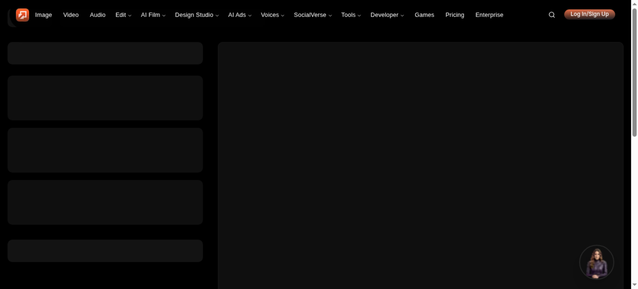638x289 pixels.
Task: Expand the Voices dropdown
Action: 272,15
